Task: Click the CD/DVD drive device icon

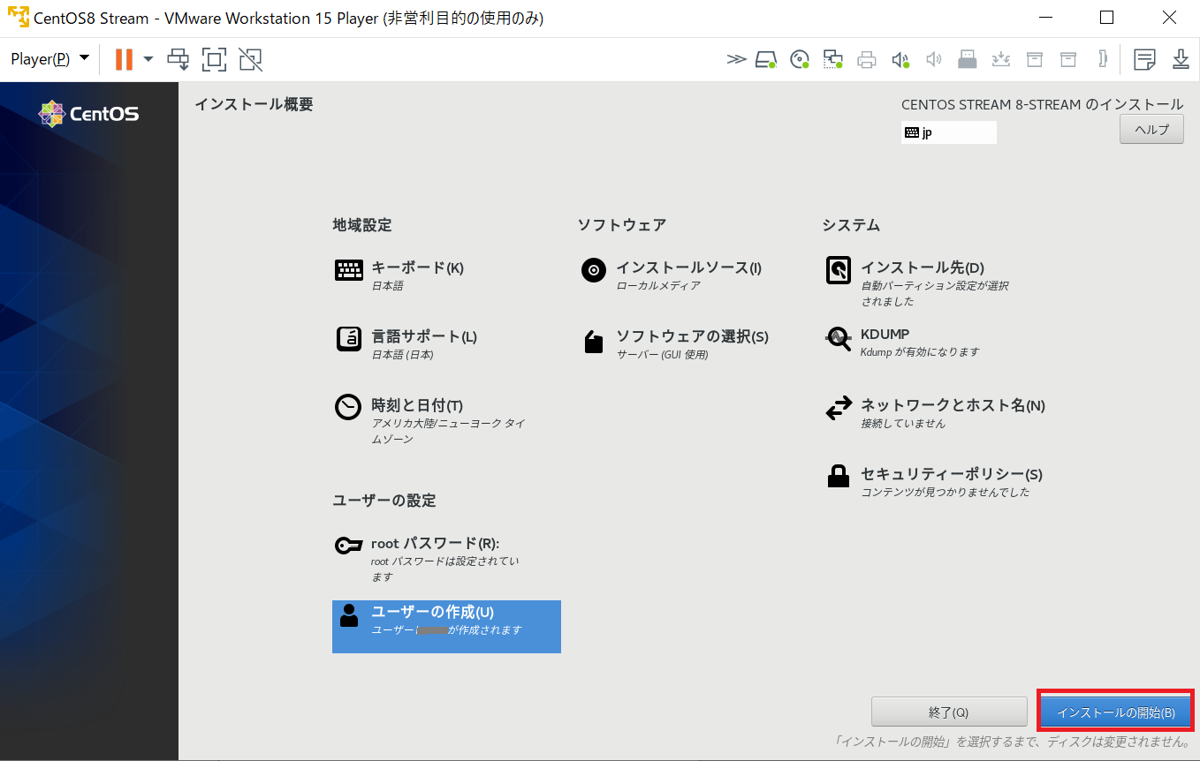Action: pyautogui.click(x=800, y=59)
